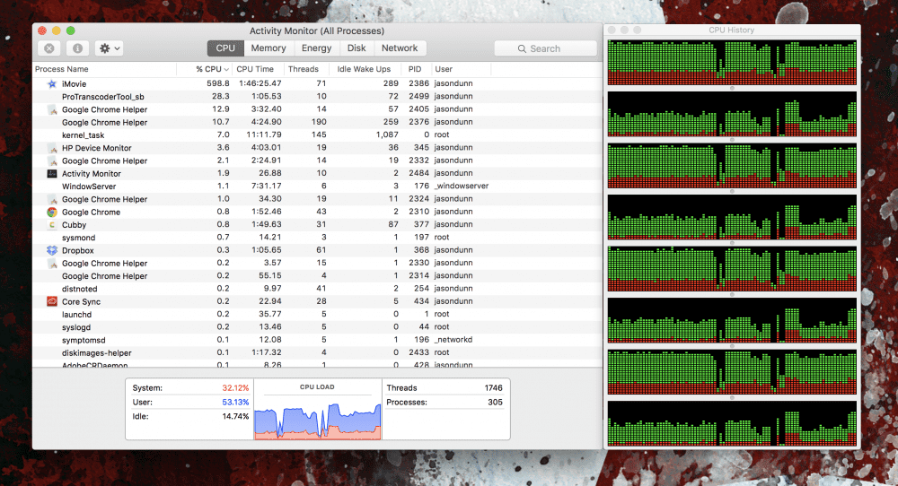Viewport: 898px width, 486px height.
Task: Click iMovie's 598.8 CPU value
Action: click(x=218, y=83)
